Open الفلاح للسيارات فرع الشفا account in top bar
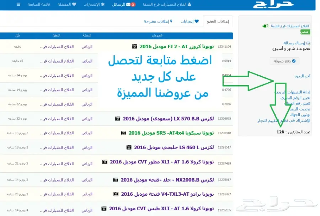The height and width of the screenshot is (216, 320). [x=167, y=4]
